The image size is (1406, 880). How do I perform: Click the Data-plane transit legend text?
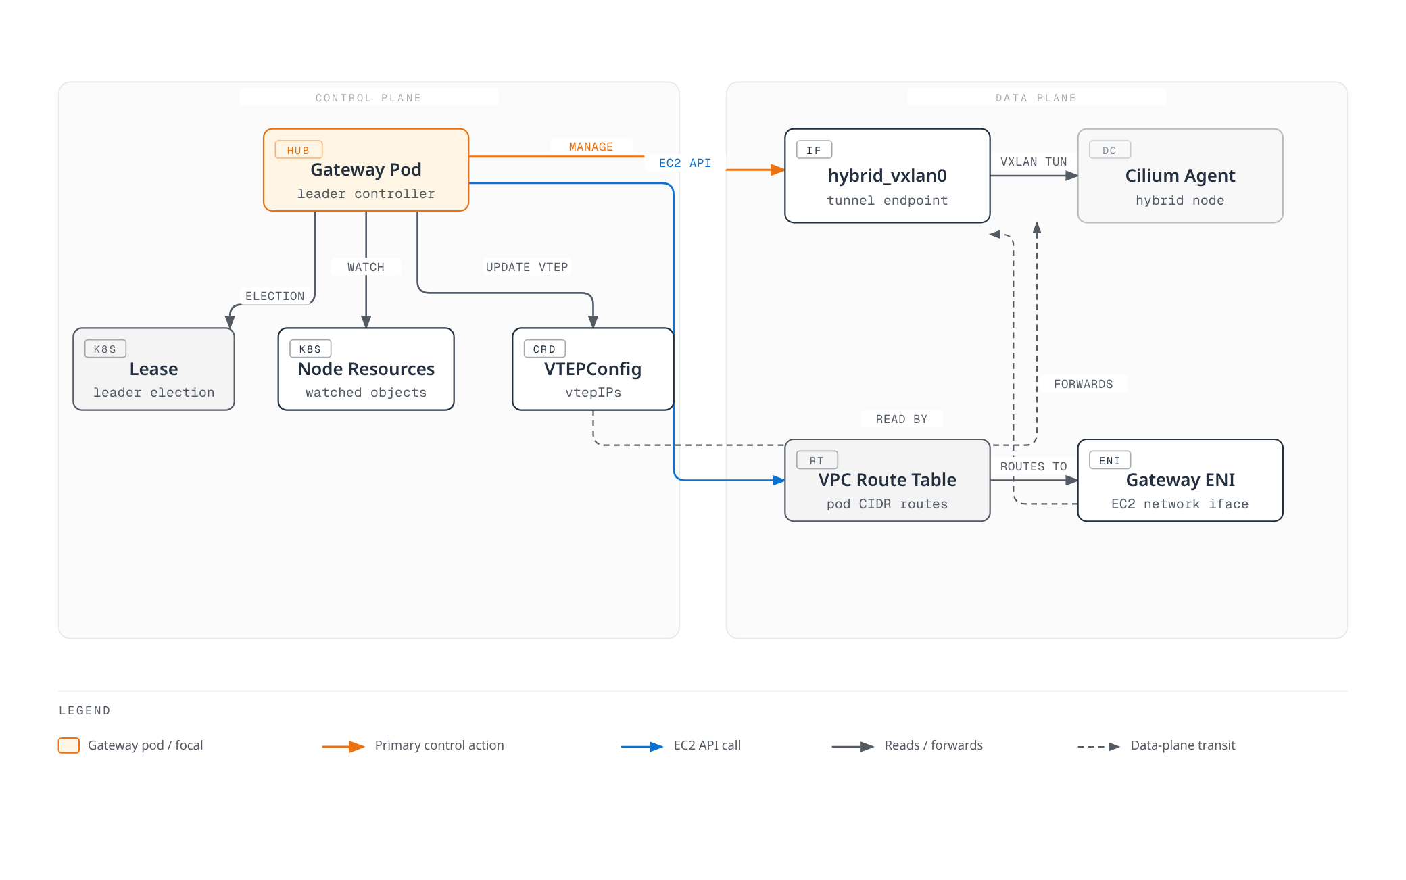(x=1183, y=745)
